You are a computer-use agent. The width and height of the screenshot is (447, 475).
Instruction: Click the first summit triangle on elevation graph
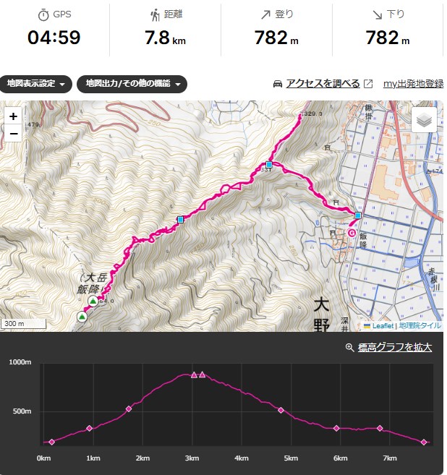pos(194,375)
